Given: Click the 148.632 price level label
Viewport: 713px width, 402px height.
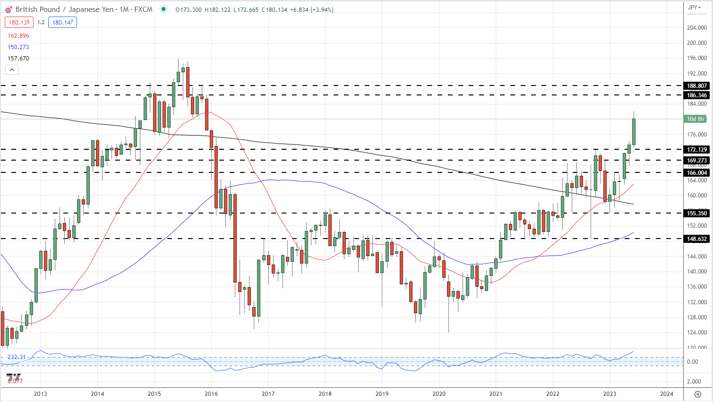Looking at the screenshot, I should pos(697,239).
